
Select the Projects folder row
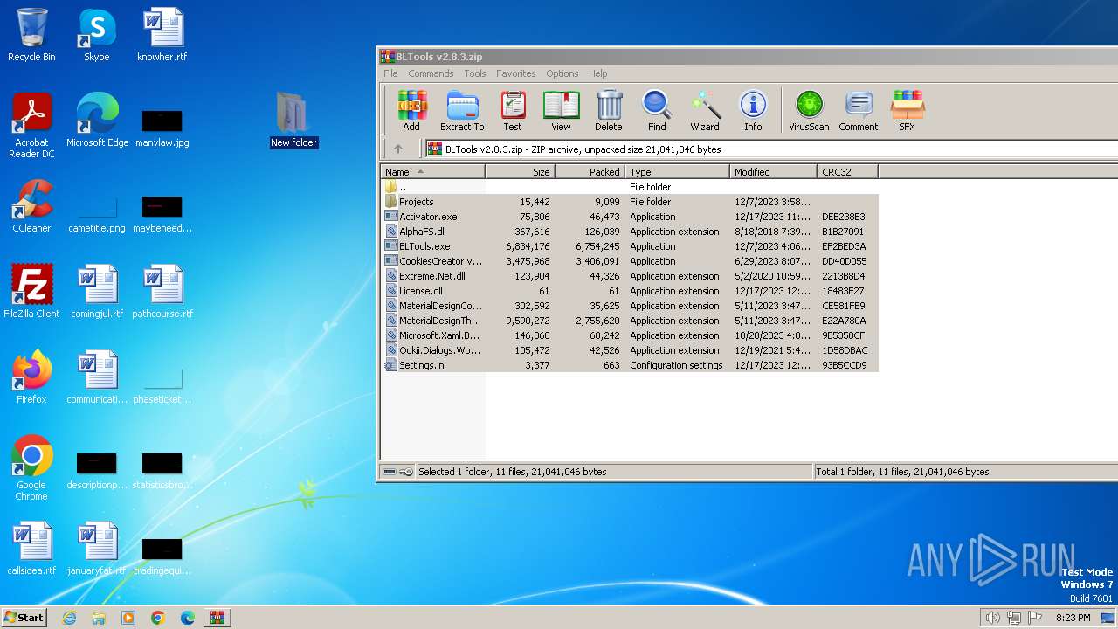point(630,202)
